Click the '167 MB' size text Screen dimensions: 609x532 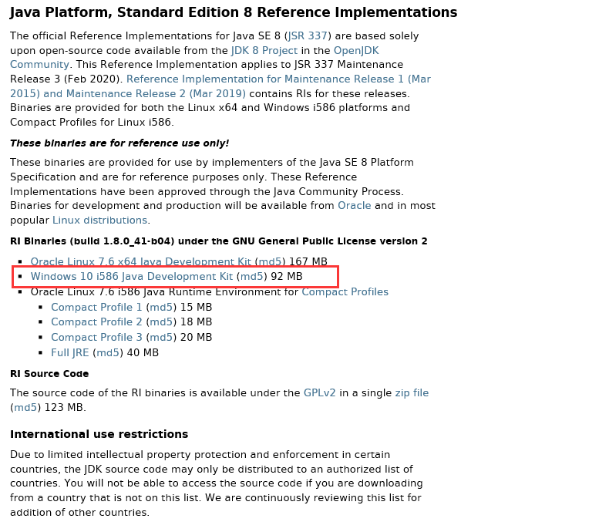[308, 261]
